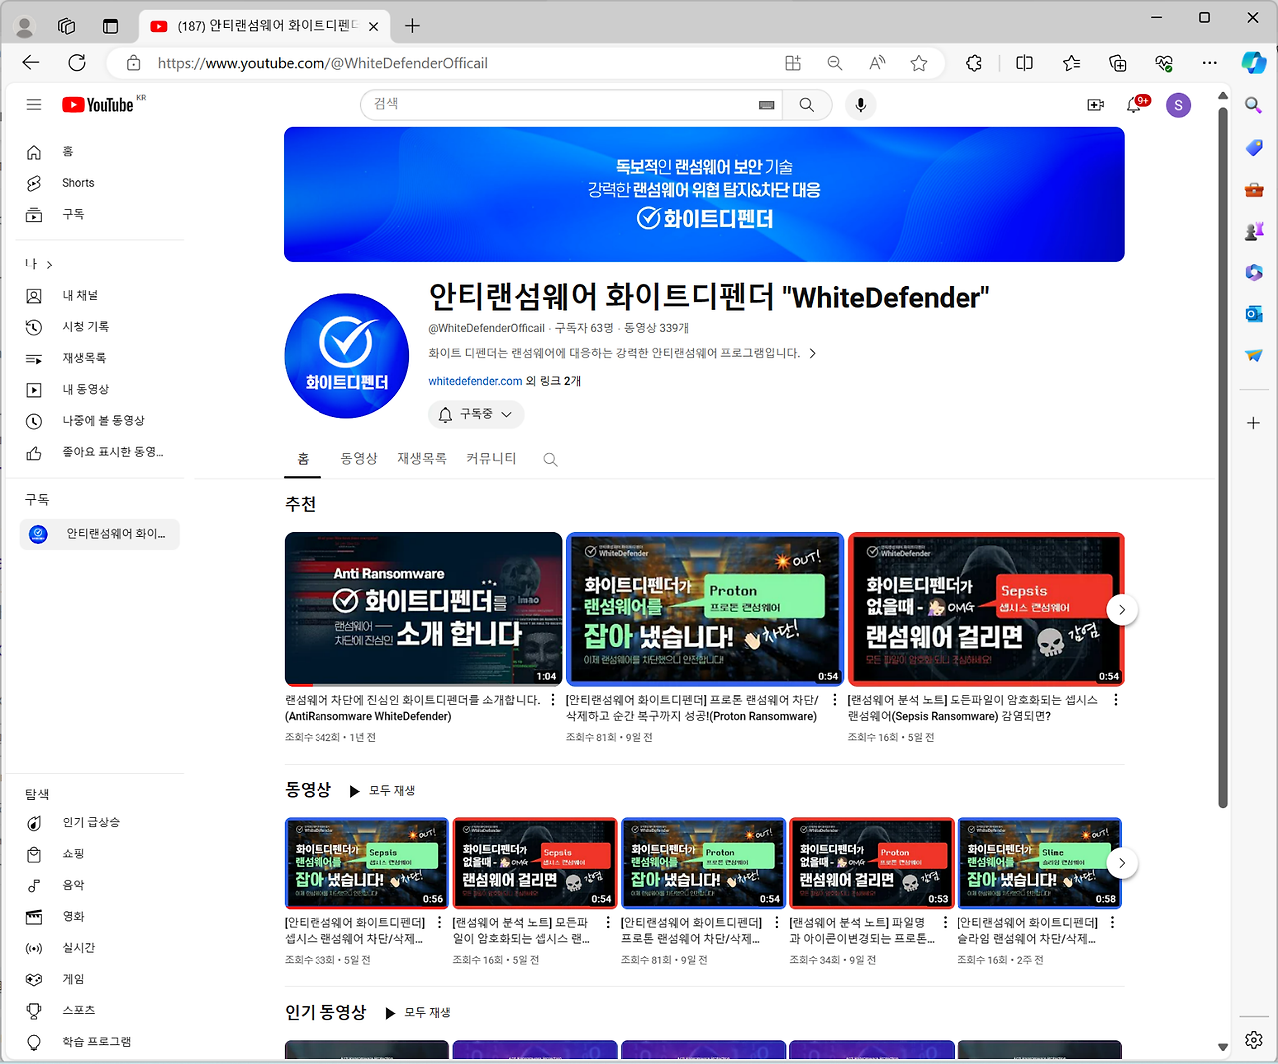Open the 인기 동영상 section heading

325,1012
